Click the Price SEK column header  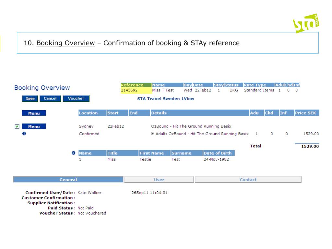pos(307,113)
